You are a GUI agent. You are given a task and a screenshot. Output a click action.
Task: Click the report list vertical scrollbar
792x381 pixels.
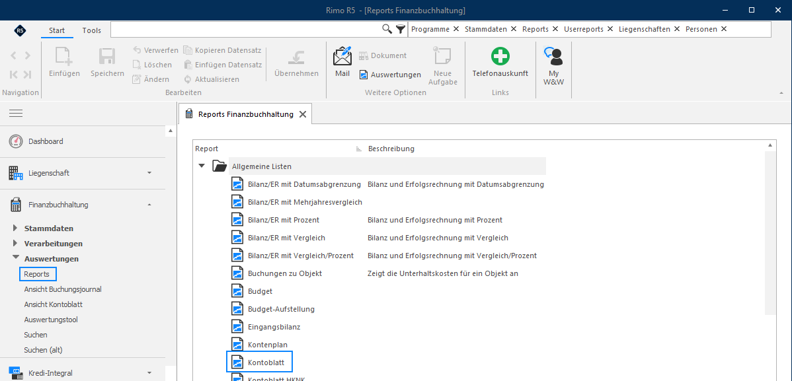point(770,232)
